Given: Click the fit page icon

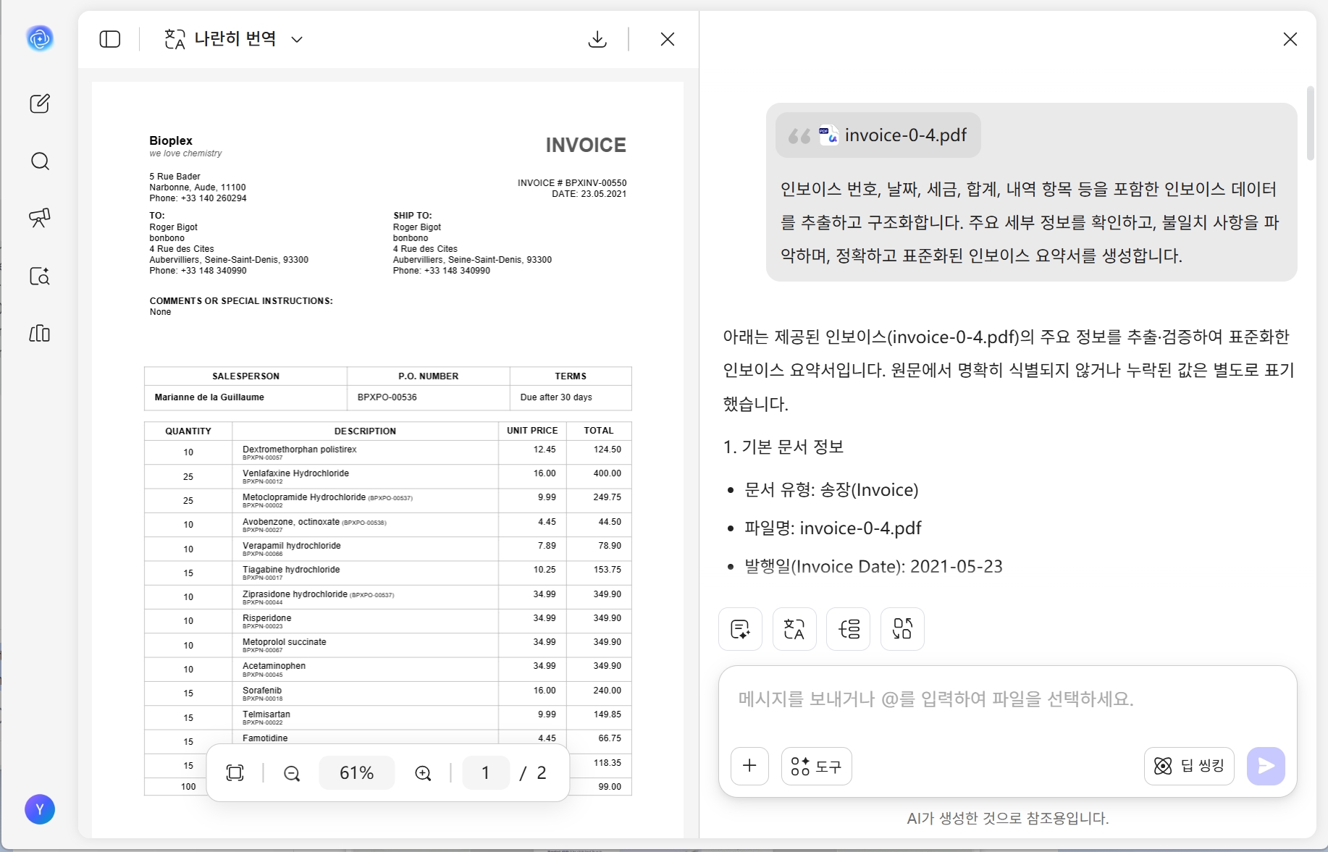Looking at the screenshot, I should (x=235, y=773).
